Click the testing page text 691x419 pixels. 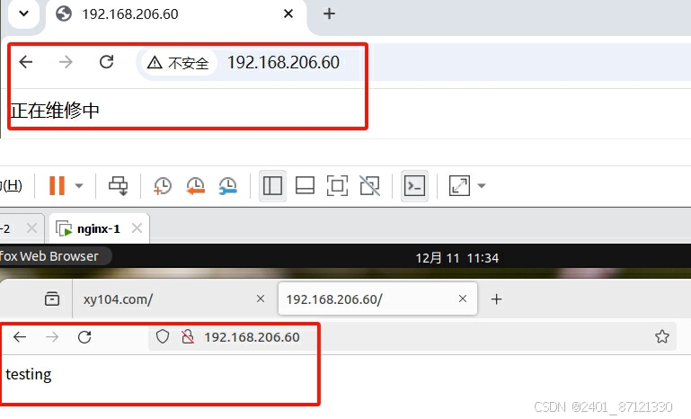(29, 374)
